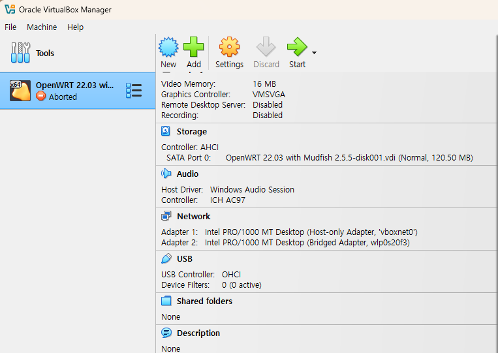Click None under Shared folders
498x353 pixels.
(x=170, y=317)
